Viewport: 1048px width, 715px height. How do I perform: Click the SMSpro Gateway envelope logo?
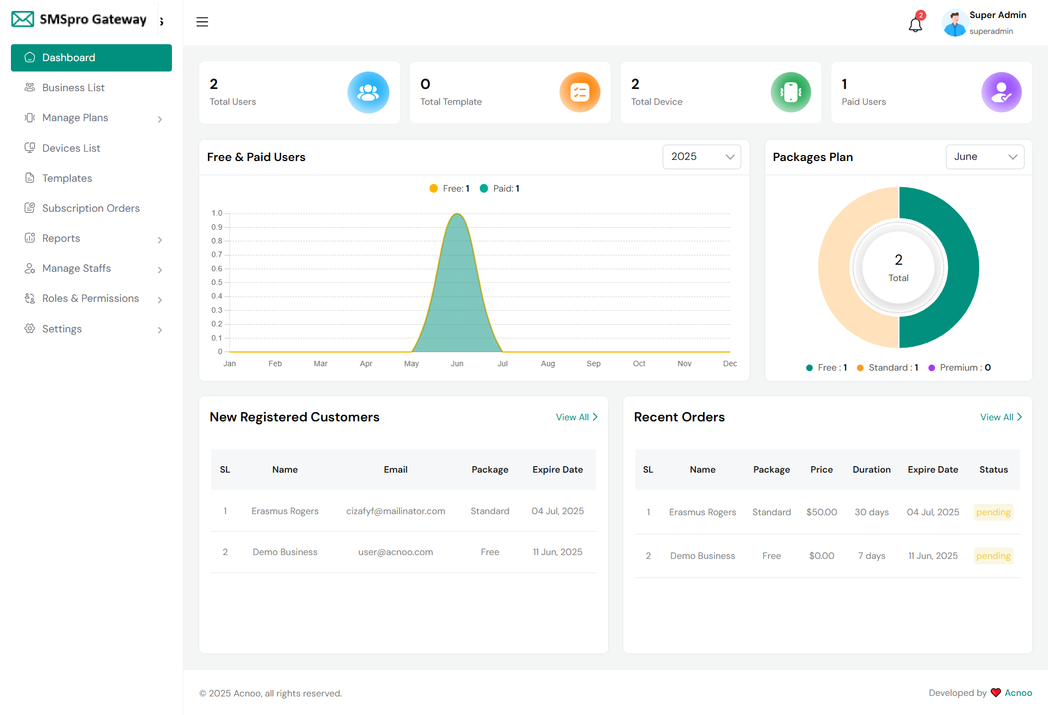click(x=22, y=20)
